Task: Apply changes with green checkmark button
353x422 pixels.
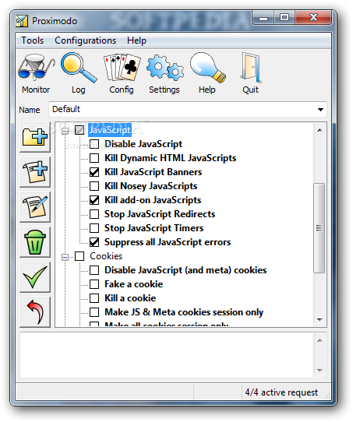Action: click(35, 277)
